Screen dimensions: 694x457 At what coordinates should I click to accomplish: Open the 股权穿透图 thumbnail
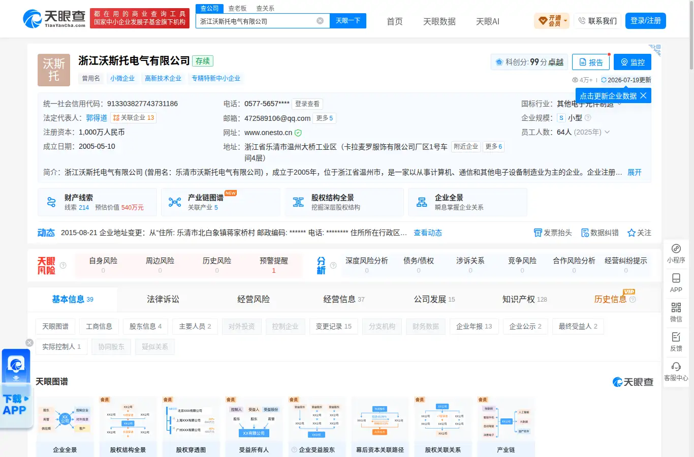click(191, 427)
